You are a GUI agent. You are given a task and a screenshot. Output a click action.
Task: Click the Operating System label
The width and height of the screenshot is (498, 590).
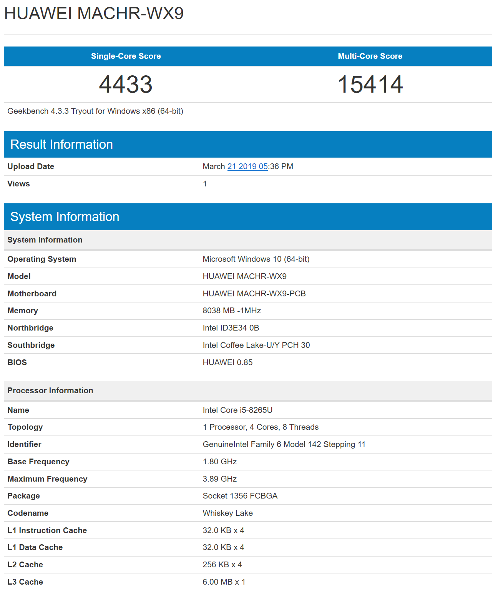[x=42, y=259]
